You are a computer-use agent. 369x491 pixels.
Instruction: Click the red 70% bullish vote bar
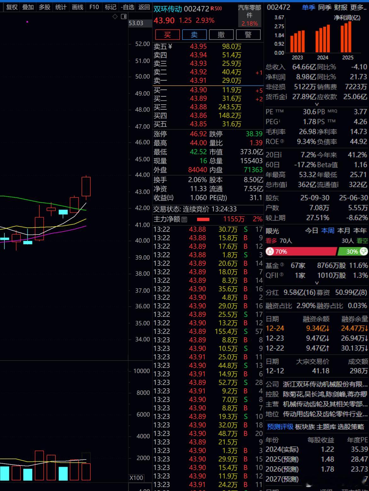click(301, 251)
